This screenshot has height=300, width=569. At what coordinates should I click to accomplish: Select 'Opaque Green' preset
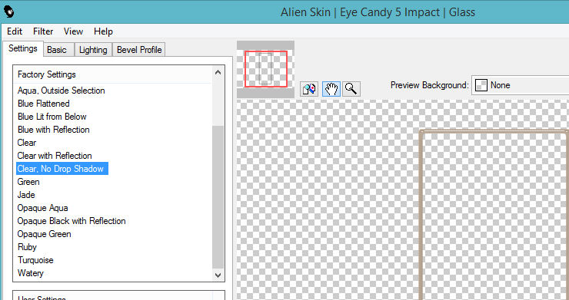[44, 234]
